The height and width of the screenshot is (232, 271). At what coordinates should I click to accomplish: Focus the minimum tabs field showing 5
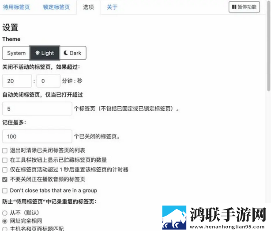(37, 109)
